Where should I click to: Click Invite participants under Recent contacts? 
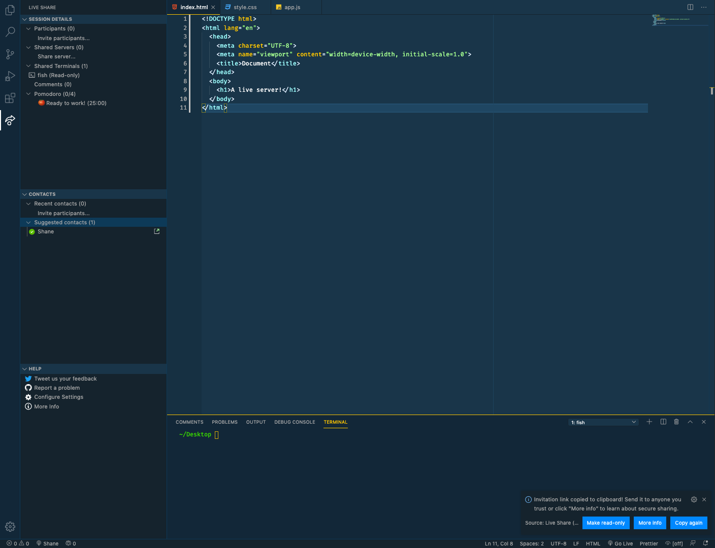click(x=63, y=213)
